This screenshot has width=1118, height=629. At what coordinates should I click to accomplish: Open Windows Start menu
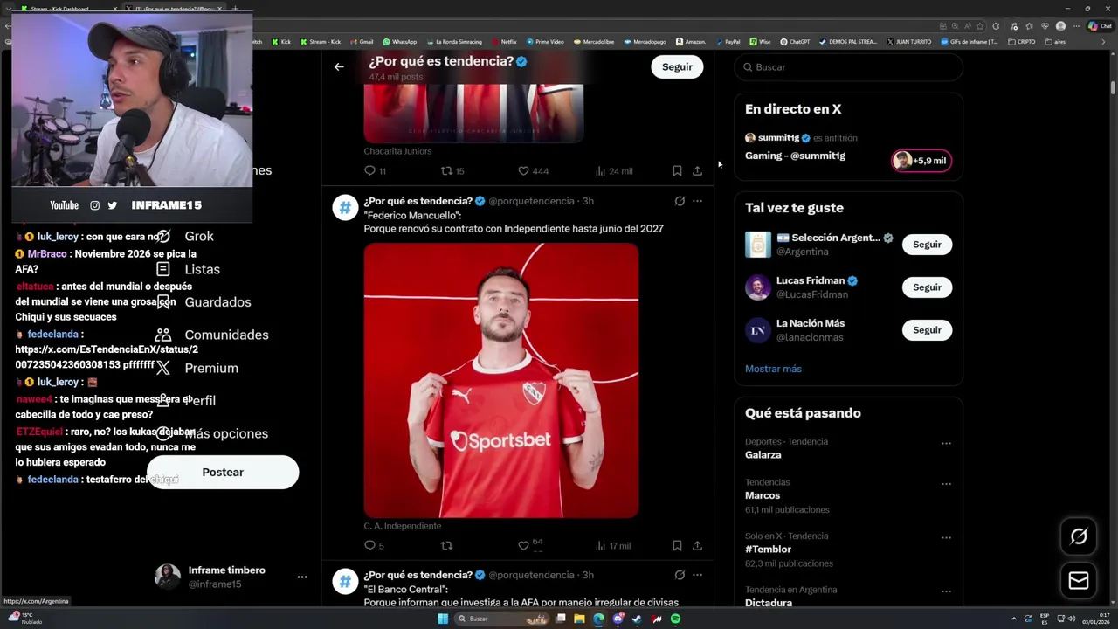(x=443, y=619)
